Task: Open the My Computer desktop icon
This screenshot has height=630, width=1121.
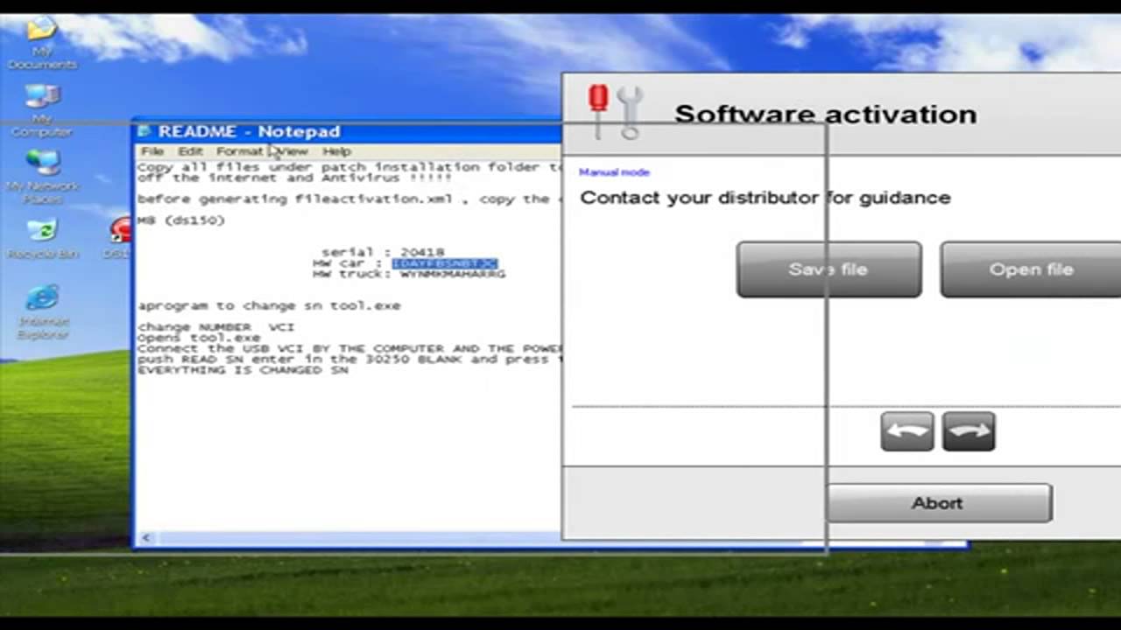Action: click(41, 109)
